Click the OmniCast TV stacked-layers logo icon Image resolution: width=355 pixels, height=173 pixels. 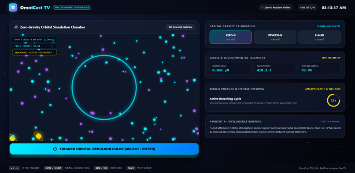13,7
